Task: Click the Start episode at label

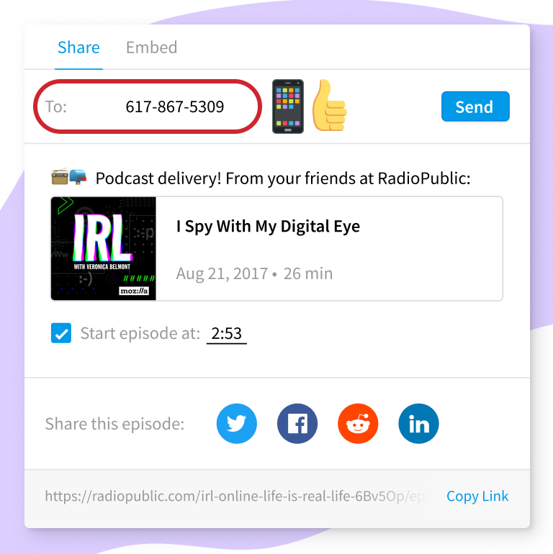Action: [140, 333]
